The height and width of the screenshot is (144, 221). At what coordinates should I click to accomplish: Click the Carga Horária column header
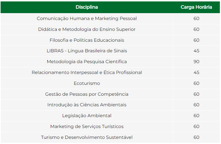tap(196, 7)
